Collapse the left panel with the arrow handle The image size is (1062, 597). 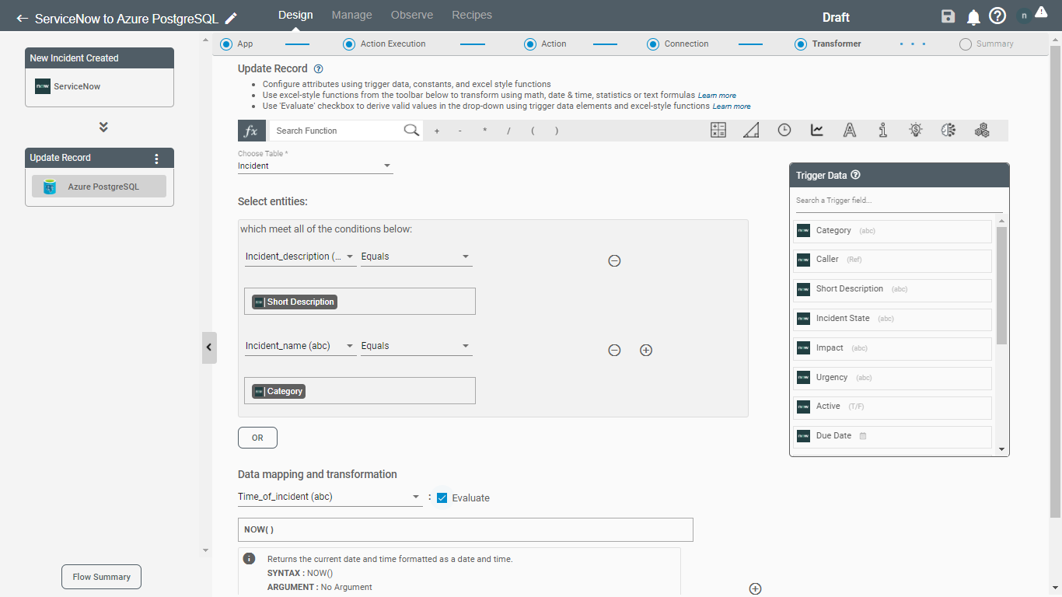[x=208, y=347]
